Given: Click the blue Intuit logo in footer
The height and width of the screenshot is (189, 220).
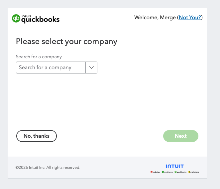Looking at the screenshot, I should point(174,166).
